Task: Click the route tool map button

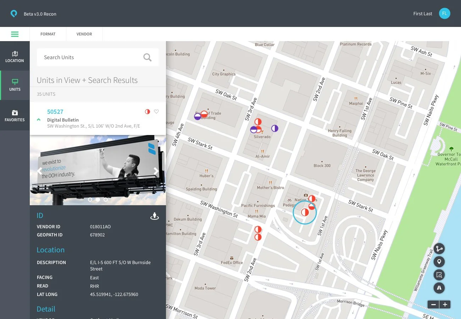Action: (439, 248)
